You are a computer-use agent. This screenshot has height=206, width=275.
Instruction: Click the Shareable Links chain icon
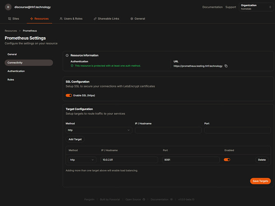tap(95, 19)
